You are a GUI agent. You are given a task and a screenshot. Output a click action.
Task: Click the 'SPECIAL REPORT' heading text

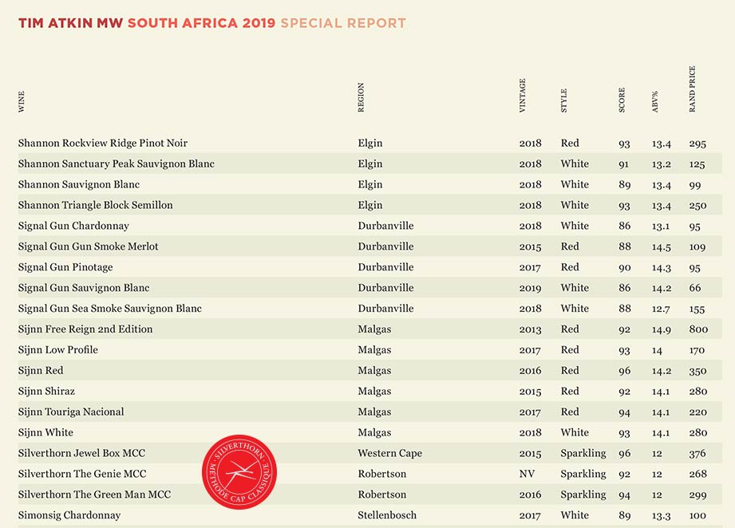pyautogui.click(x=343, y=23)
